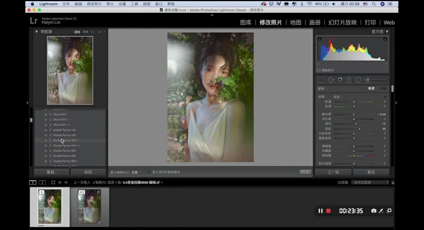Click the C - Kodak Portra 160 + preset icon
The image size is (424, 230).
pos(46,141)
